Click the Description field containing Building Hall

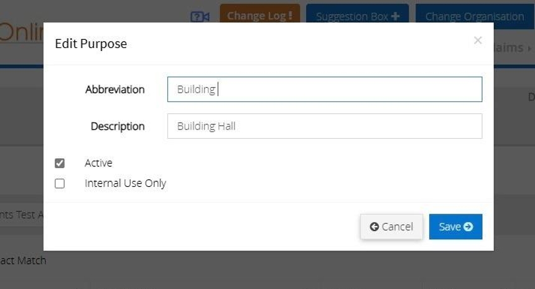pyautogui.click(x=324, y=126)
